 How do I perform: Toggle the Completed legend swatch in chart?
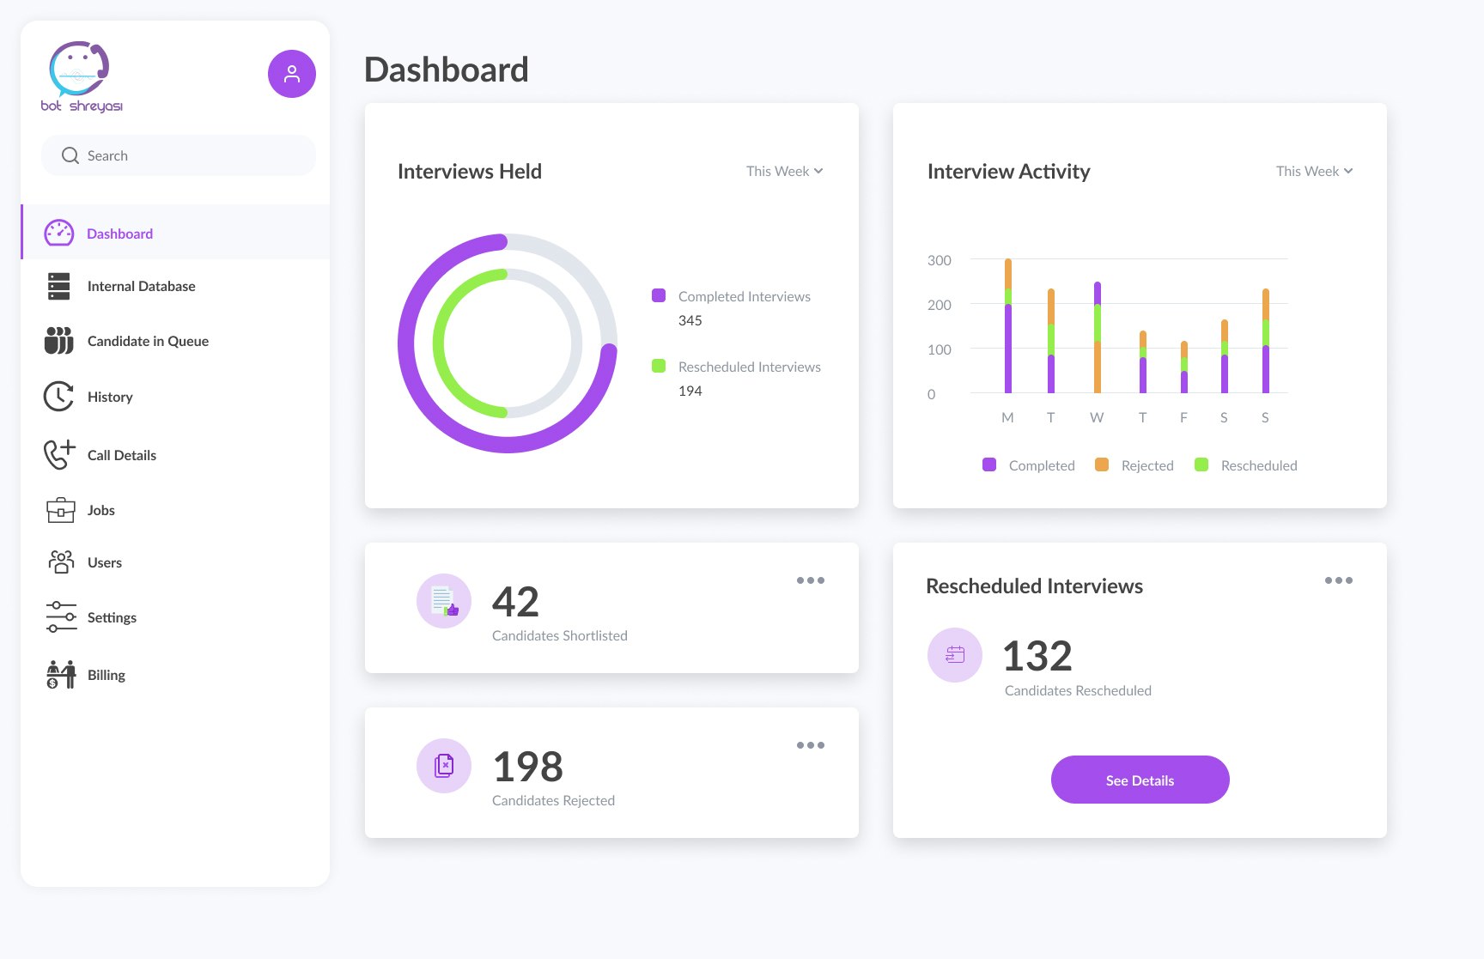[x=989, y=464]
